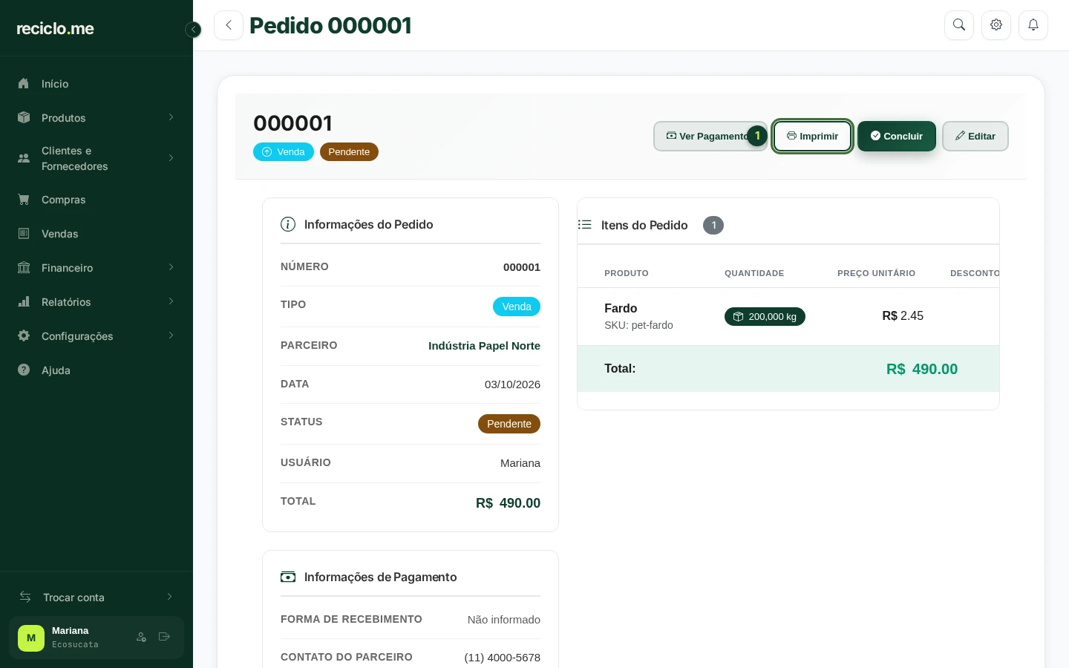The height and width of the screenshot is (668, 1069).
Task: Open Ajuda in the sidebar
Action: click(x=97, y=370)
